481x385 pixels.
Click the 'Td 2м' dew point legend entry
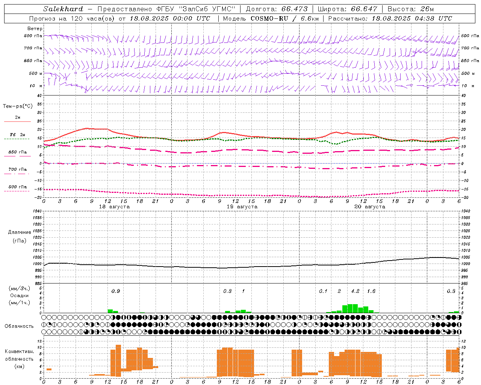tap(18, 135)
